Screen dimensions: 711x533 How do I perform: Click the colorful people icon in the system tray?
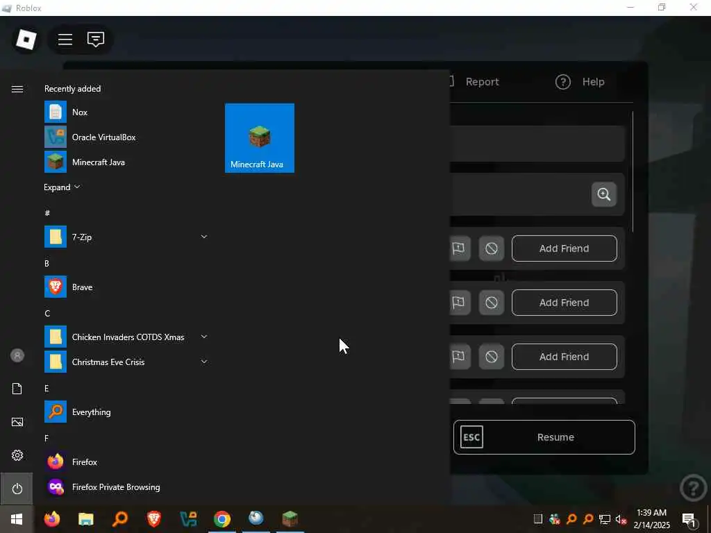tap(554, 519)
